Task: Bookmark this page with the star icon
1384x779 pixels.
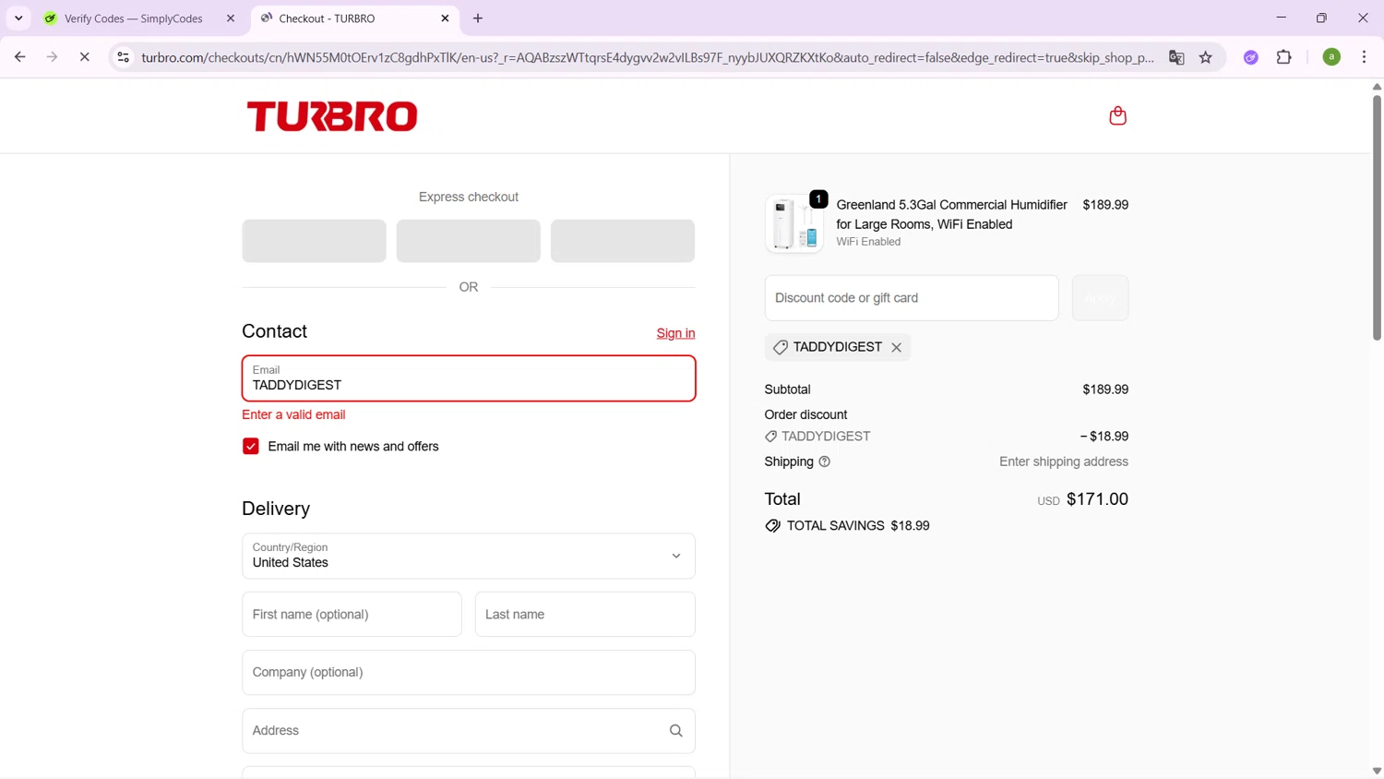Action: pyautogui.click(x=1206, y=57)
